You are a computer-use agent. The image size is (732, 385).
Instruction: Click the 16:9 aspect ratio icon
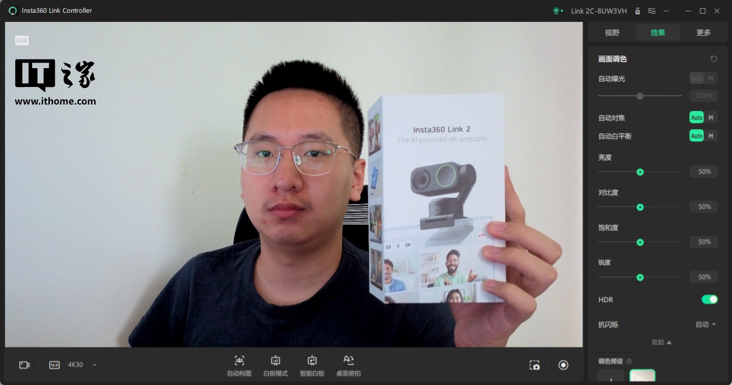(x=54, y=365)
